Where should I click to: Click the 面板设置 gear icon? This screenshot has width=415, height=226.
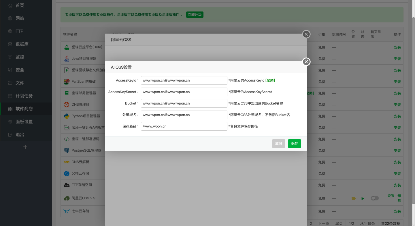pos(10,122)
